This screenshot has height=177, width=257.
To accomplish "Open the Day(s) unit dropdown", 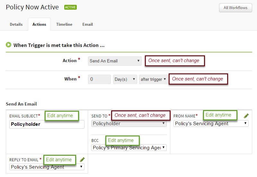I will point(125,79).
